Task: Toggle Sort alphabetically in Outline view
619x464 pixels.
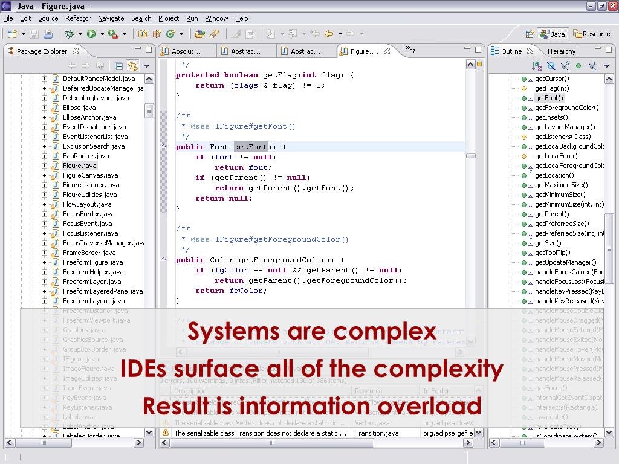Action: pyautogui.click(x=536, y=66)
